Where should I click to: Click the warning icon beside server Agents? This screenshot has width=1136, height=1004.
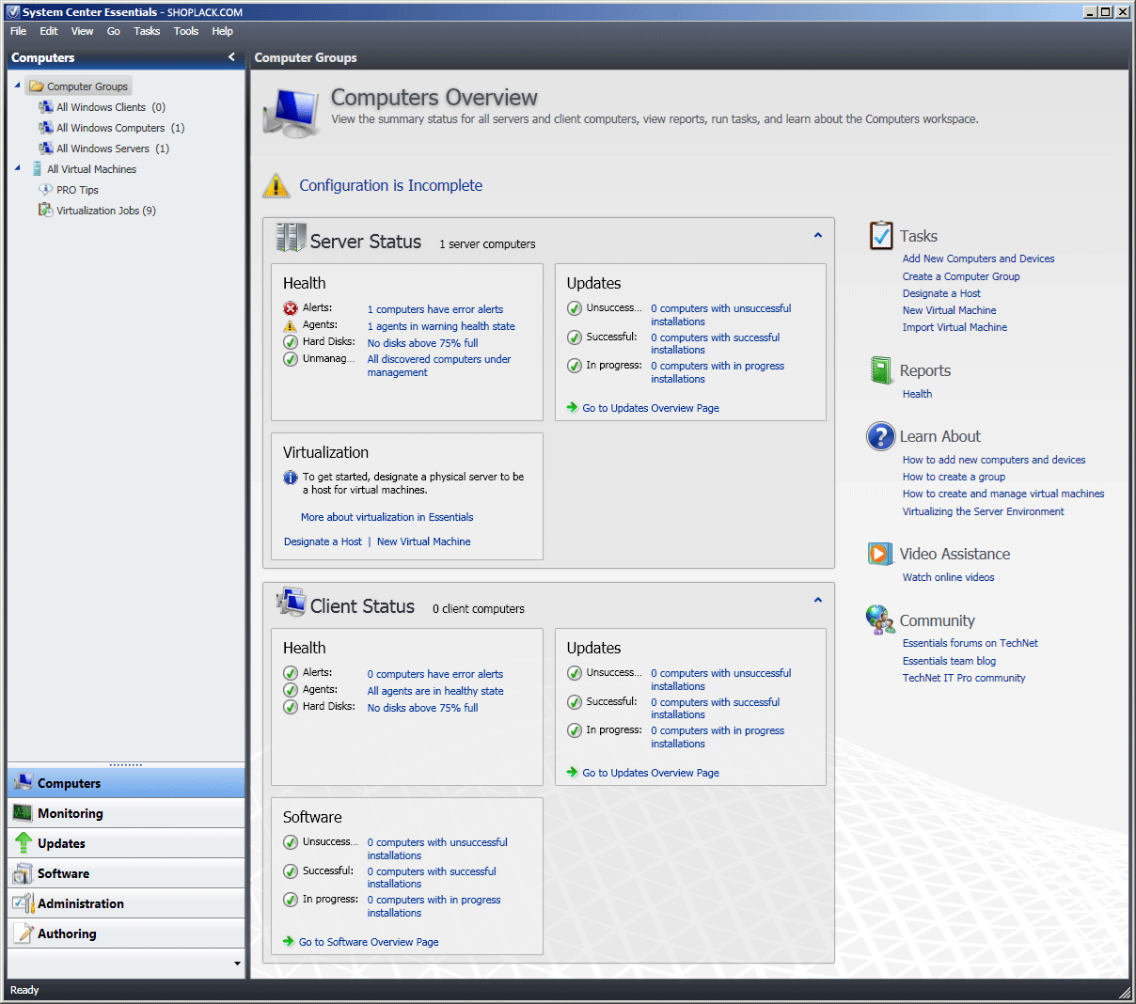point(291,325)
